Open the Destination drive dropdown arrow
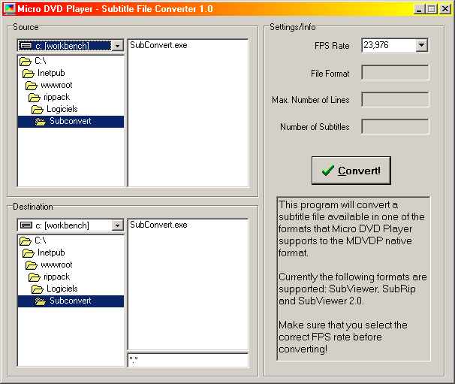Screen dimensions: 455x384 point(118,225)
